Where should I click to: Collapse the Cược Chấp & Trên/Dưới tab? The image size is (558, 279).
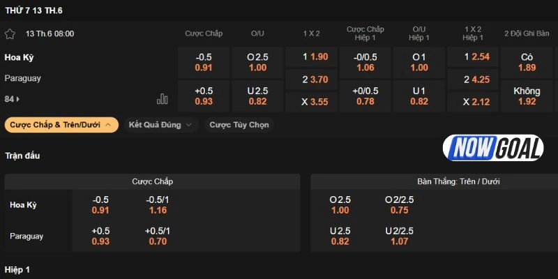point(61,125)
